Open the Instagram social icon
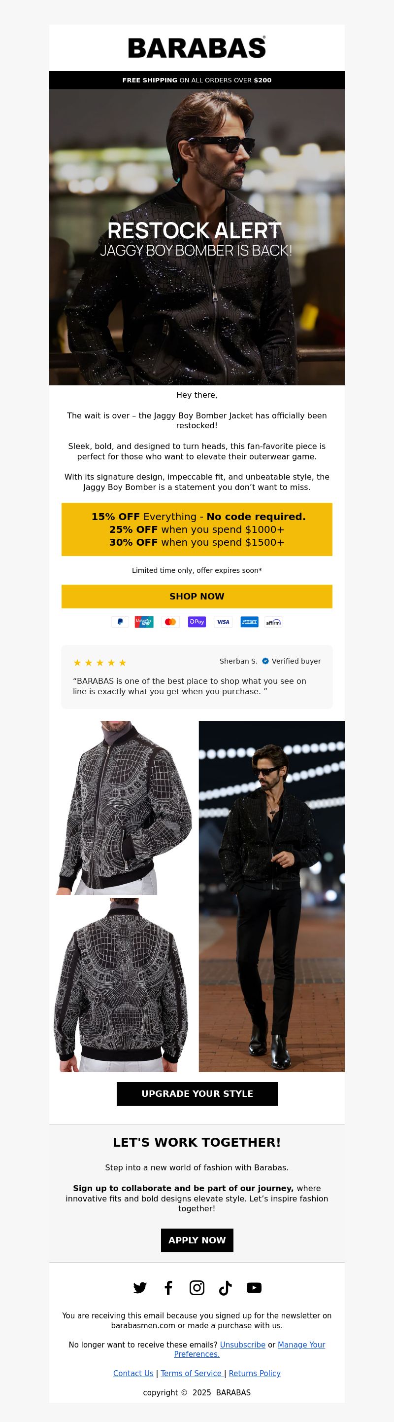394x1422 pixels. pos(197,1288)
